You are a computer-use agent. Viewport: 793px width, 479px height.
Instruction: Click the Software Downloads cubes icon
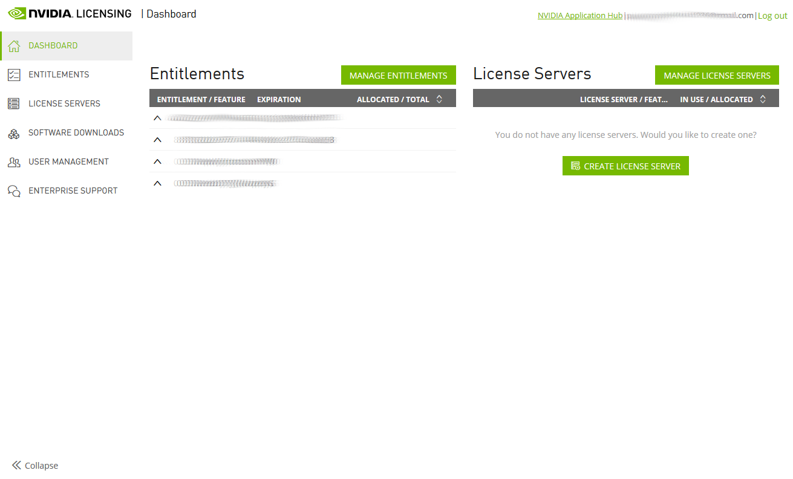click(14, 133)
